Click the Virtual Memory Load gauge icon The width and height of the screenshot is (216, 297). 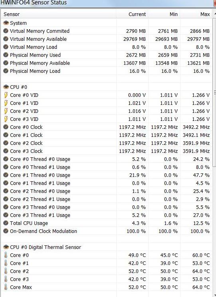pyautogui.click(x=6, y=47)
